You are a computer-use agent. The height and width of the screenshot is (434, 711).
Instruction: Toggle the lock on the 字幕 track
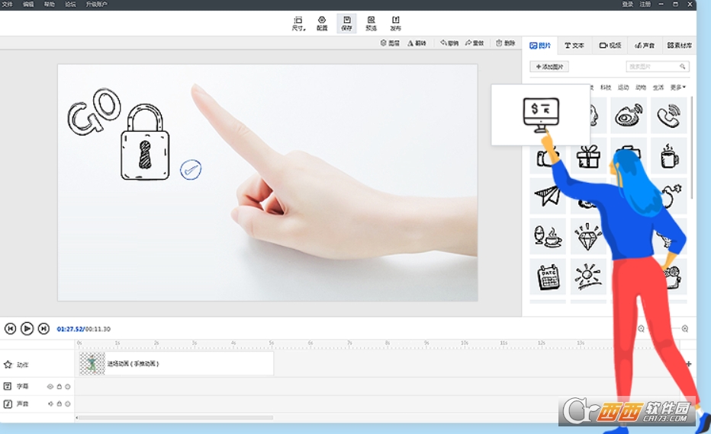click(59, 387)
